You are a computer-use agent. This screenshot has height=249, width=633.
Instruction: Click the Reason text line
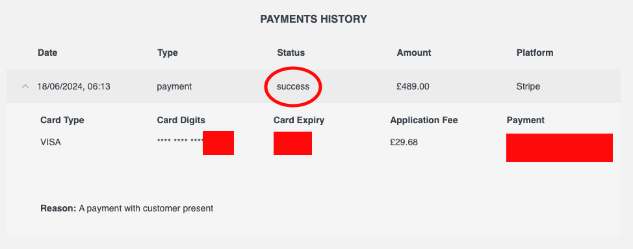point(127,209)
